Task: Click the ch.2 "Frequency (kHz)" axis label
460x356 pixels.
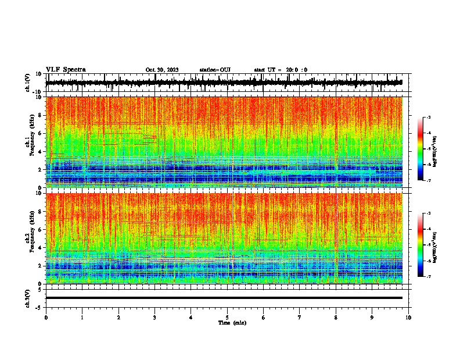Action: click(32, 232)
